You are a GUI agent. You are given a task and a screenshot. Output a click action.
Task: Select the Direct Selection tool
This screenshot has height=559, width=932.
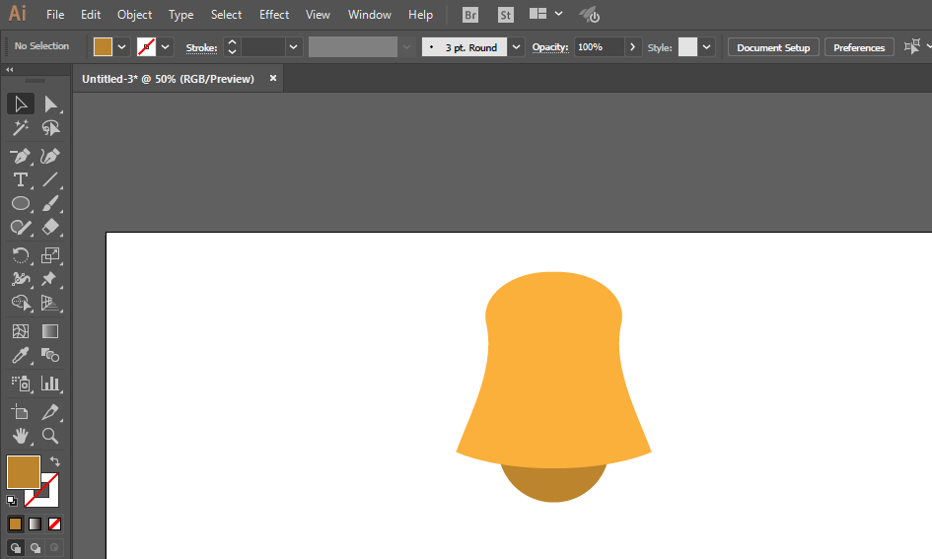pyautogui.click(x=50, y=104)
